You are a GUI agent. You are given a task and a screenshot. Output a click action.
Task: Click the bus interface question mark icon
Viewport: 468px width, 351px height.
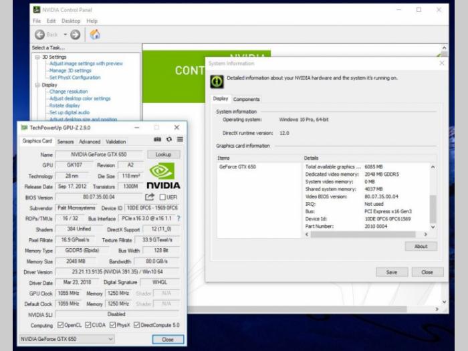[x=179, y=219]
